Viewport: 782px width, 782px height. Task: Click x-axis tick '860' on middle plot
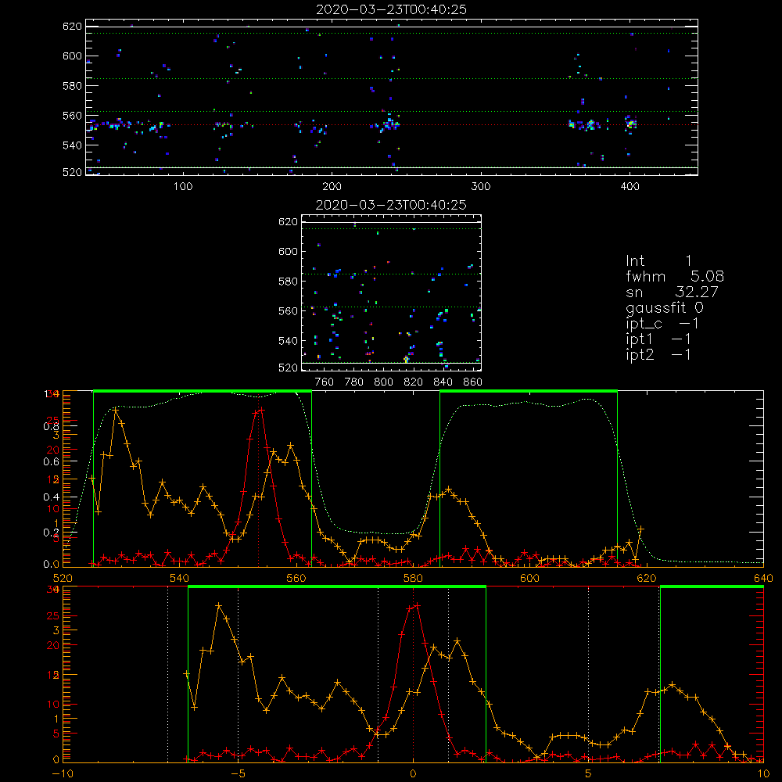473,382
